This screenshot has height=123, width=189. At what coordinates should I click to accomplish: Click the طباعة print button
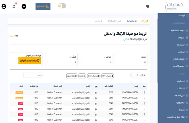click(x=82, y=76)
